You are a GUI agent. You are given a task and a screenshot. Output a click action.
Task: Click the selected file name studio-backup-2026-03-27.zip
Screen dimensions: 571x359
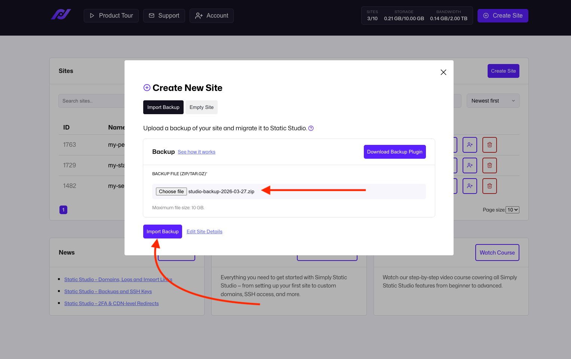pyautogui.click(x=221, y=192)
